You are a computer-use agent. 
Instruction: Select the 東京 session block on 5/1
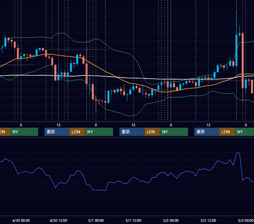132,132
